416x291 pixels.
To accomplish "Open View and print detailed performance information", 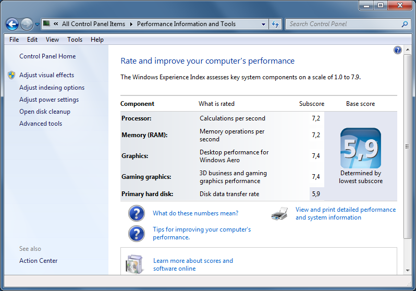I will pos(346,213).
